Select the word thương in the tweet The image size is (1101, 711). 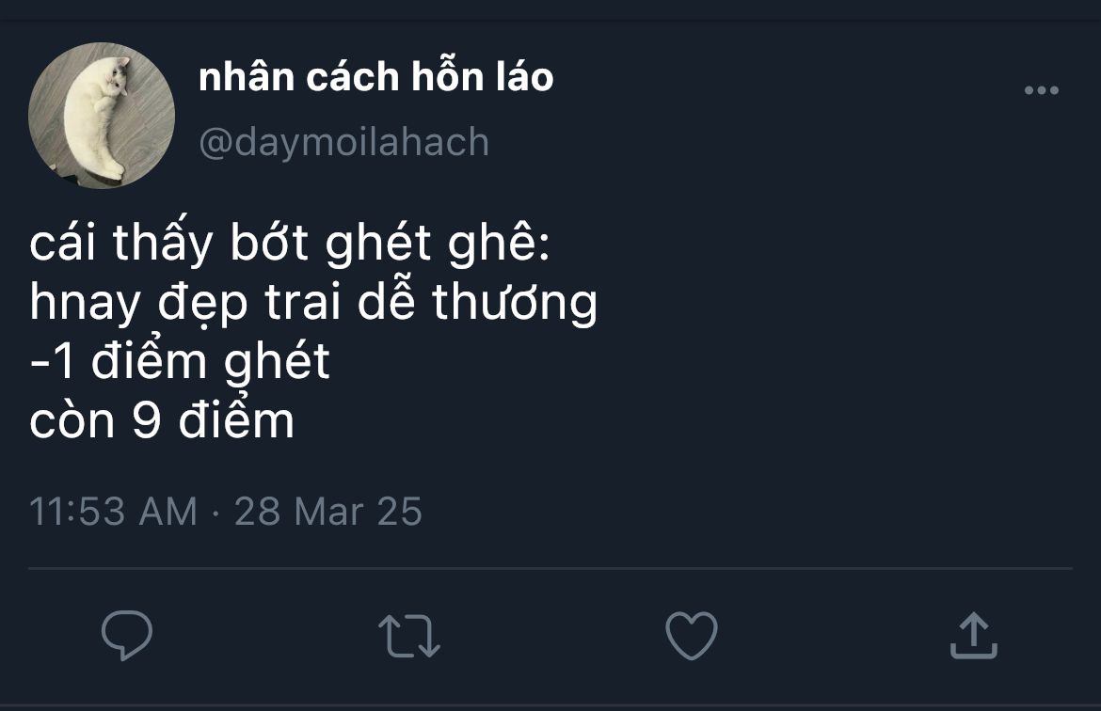point(515,303)
